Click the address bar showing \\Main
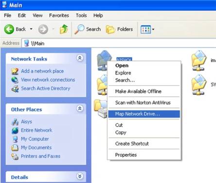 coord(119,43)
